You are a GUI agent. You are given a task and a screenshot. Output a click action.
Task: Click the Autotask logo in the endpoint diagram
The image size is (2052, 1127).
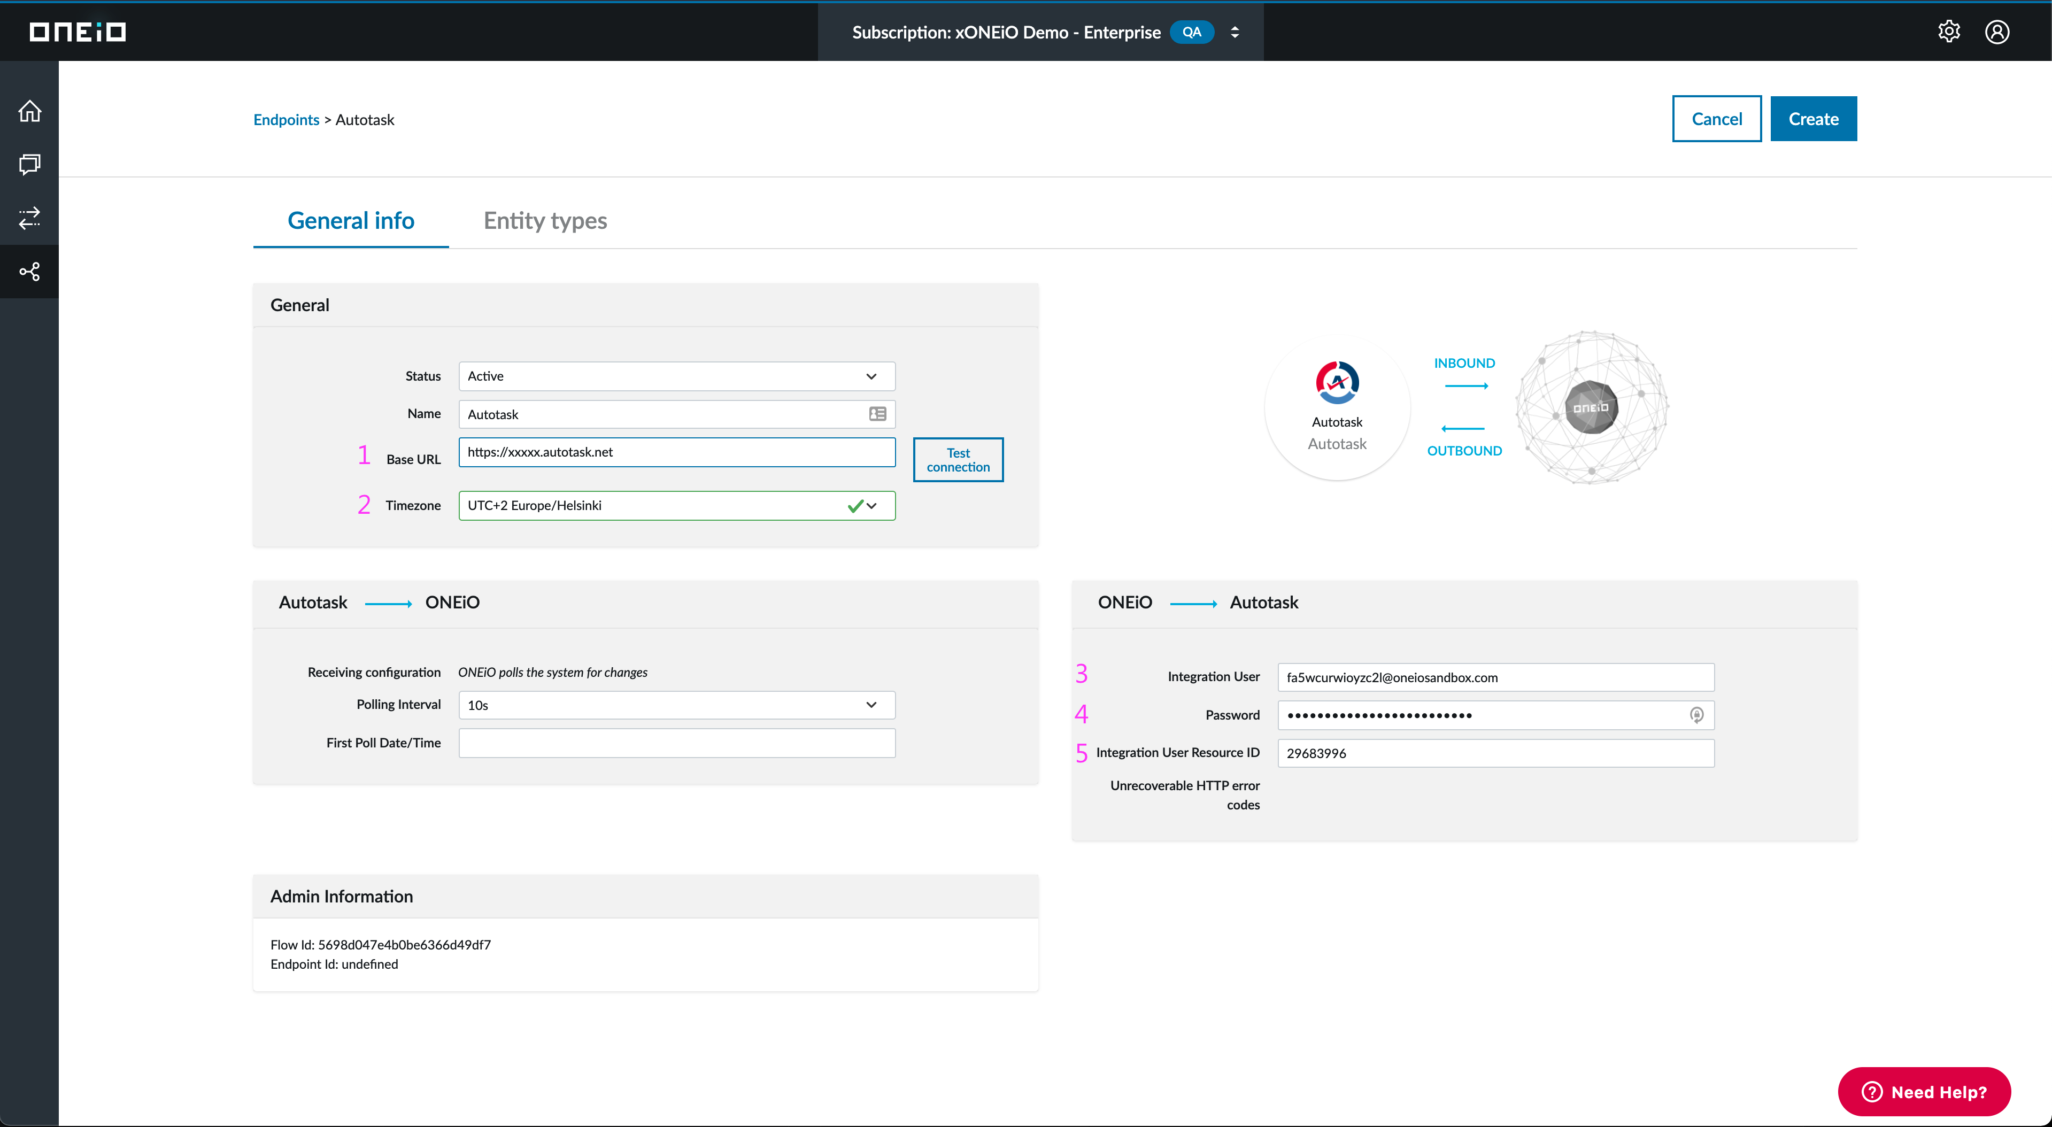coord(1337,383)
